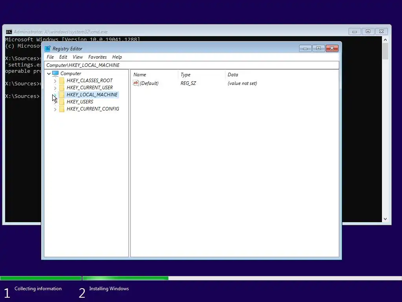Open the View menu
The image size is (402, 302).
(78, 57)
